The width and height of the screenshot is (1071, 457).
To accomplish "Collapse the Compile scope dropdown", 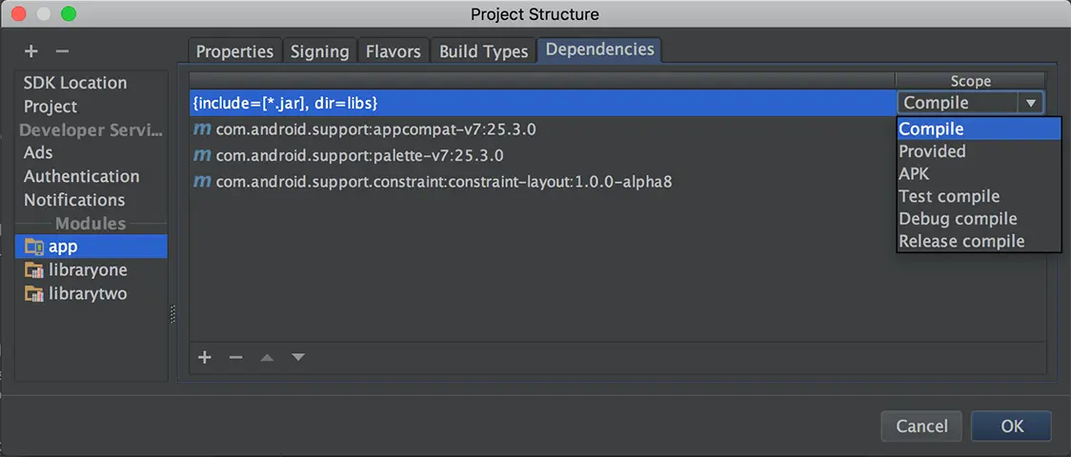I will coord(1030,103).
